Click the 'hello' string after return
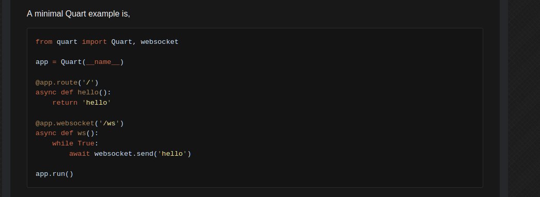 97,103
